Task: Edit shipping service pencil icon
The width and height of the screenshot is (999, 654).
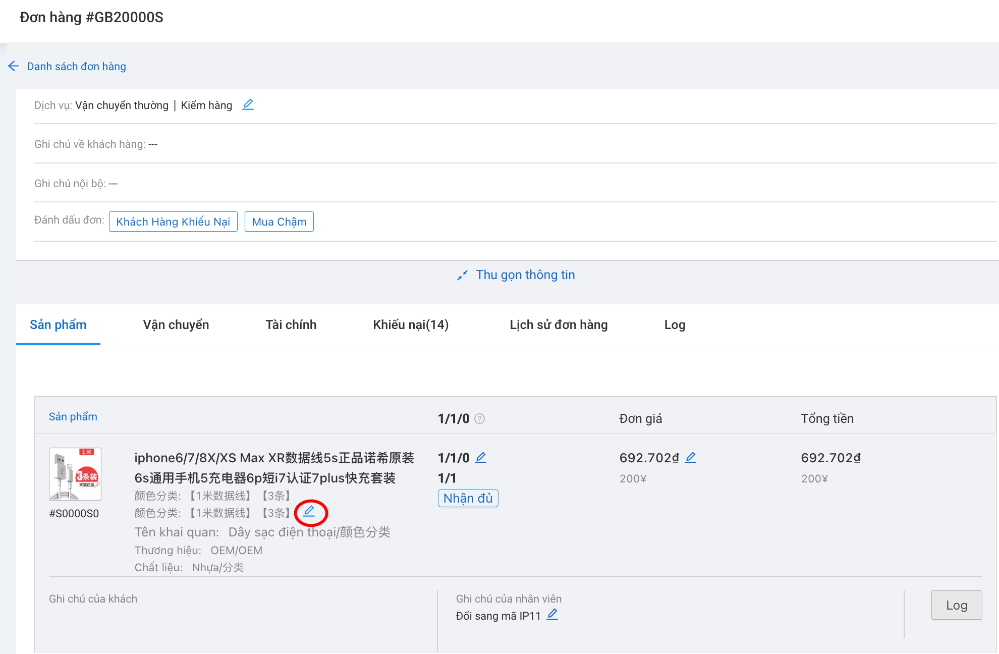Action: 248,104
